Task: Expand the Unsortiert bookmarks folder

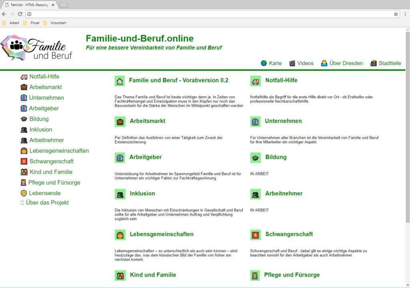Action: (54, 23)
